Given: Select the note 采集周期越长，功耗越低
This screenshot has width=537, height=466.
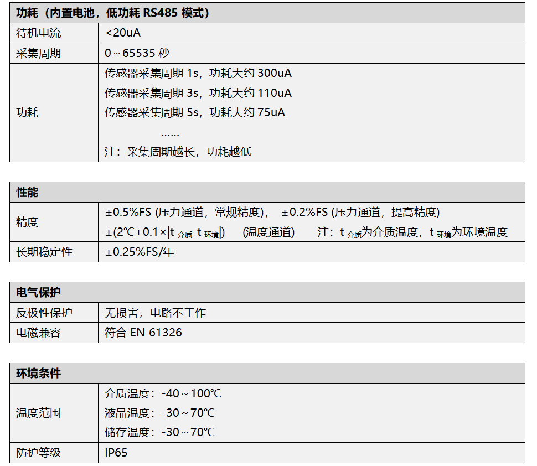Looking at the screenshot, I should point(178,152).
